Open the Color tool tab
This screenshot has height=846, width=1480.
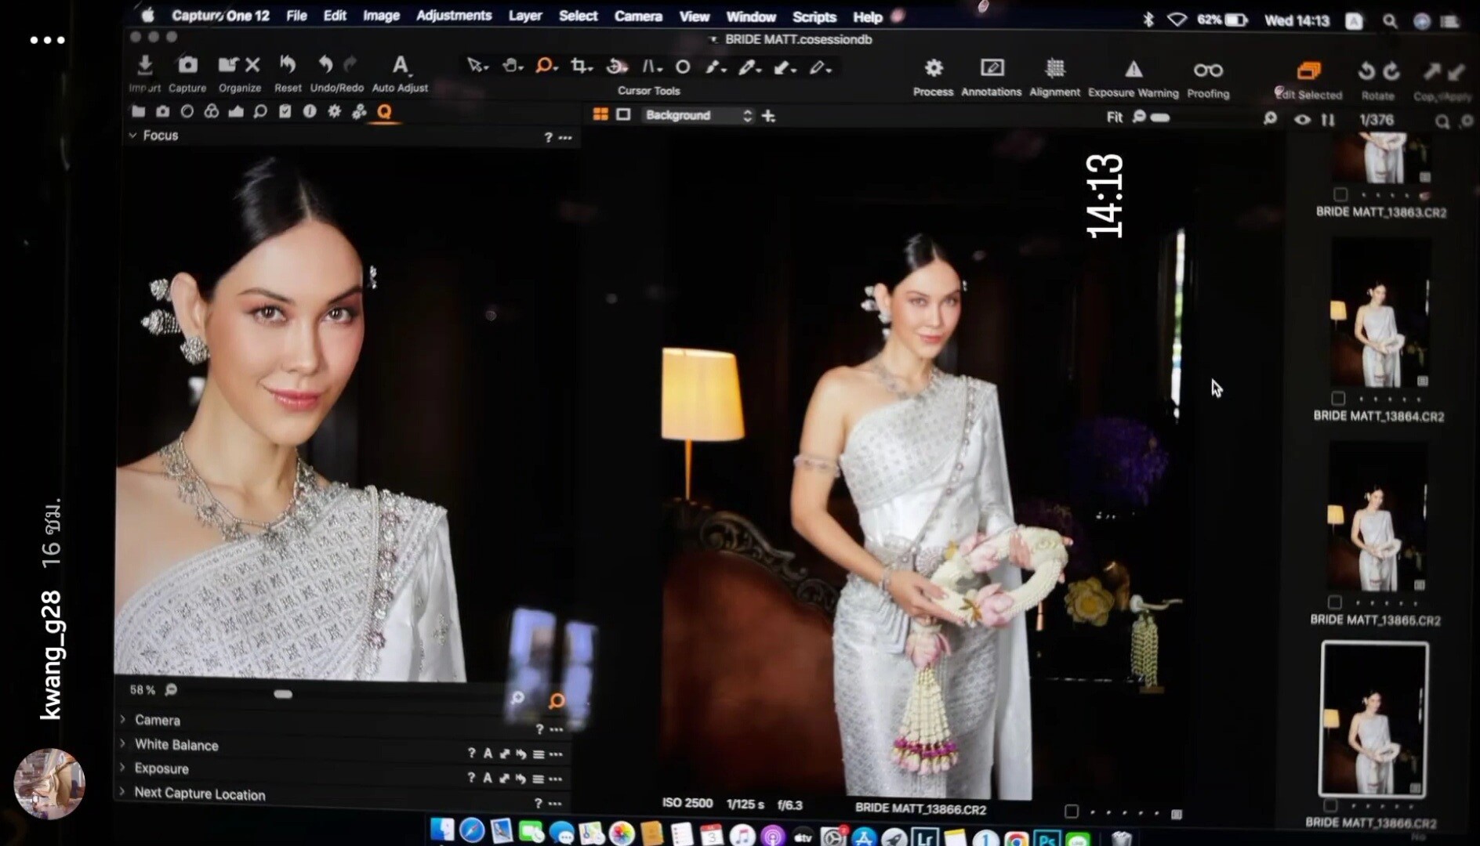212,111
